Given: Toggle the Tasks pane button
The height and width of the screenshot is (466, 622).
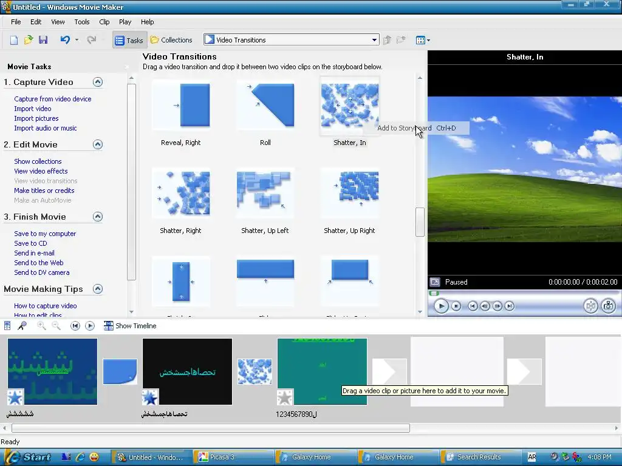Looking at the screenshot, I should click(x=129, y=40).
